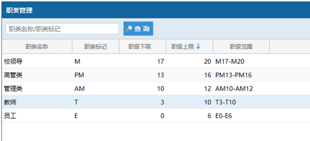Click the PM 职类标记 cell

(79, 75)
